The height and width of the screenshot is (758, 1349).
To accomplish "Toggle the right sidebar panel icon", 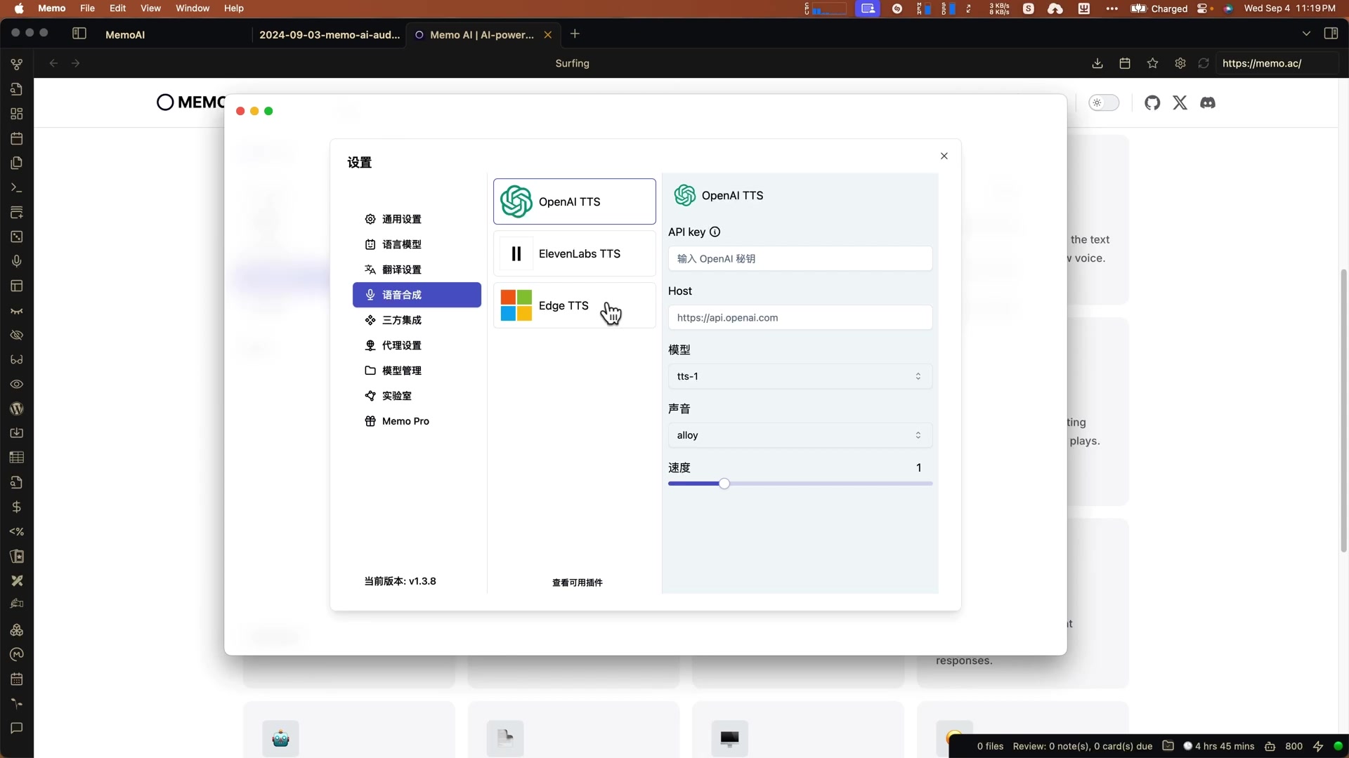I will click(1331, 34).
